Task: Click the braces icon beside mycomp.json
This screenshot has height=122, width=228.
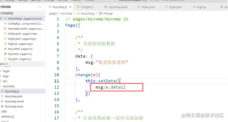Action: (2, 96)
